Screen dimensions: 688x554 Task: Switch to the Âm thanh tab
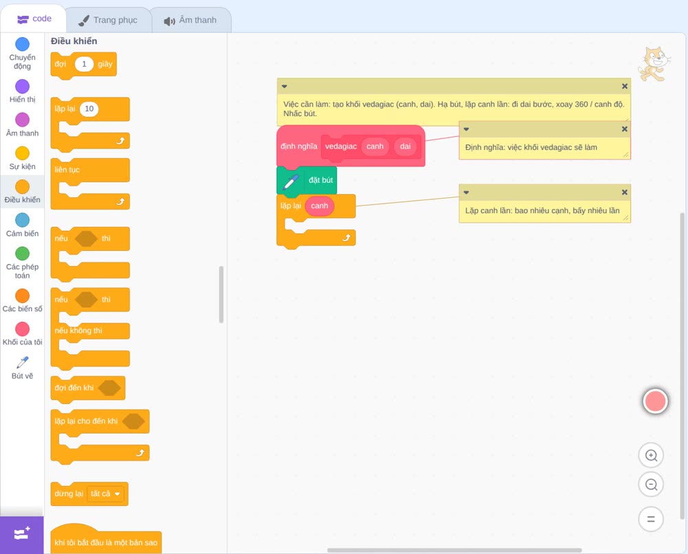pos(191,20)
